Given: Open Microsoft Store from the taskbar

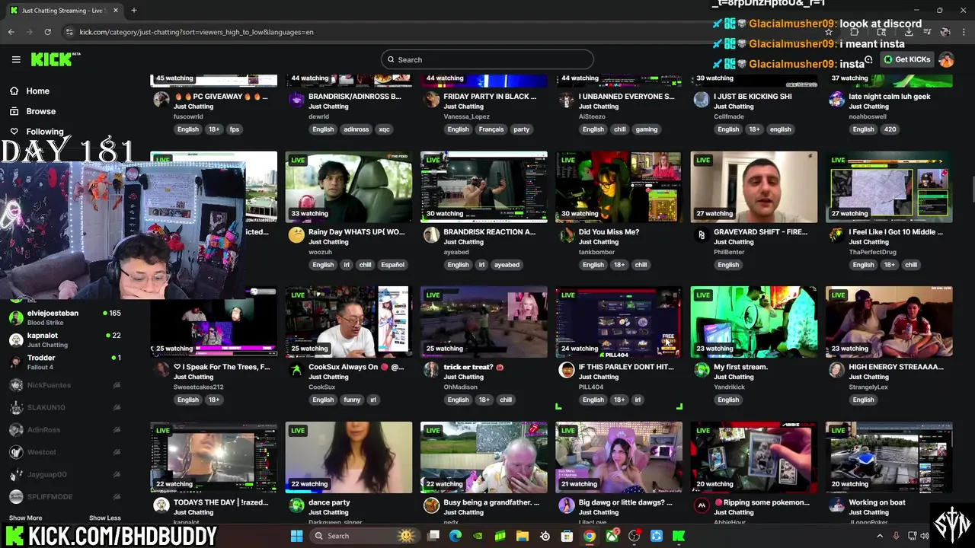Looking at the screenshot, I should coord(567,536).
